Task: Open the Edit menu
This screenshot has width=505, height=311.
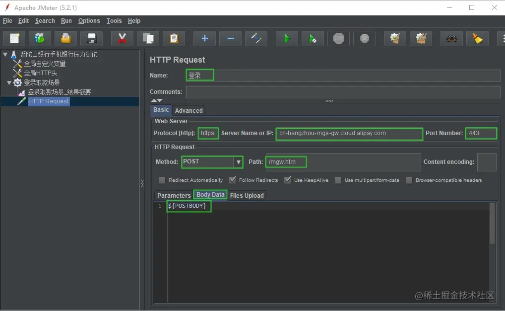Action: pos(23,21)
